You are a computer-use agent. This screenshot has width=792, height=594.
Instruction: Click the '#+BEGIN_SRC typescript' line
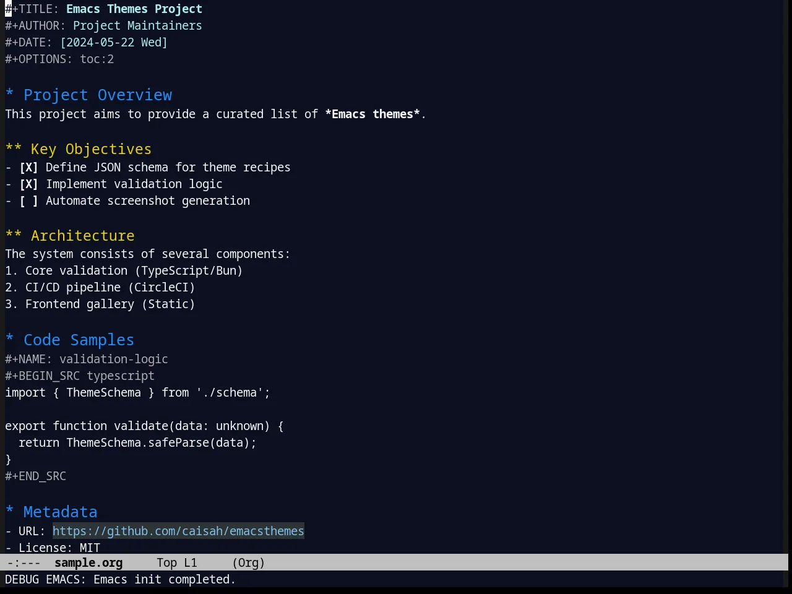tap(80, 376)
